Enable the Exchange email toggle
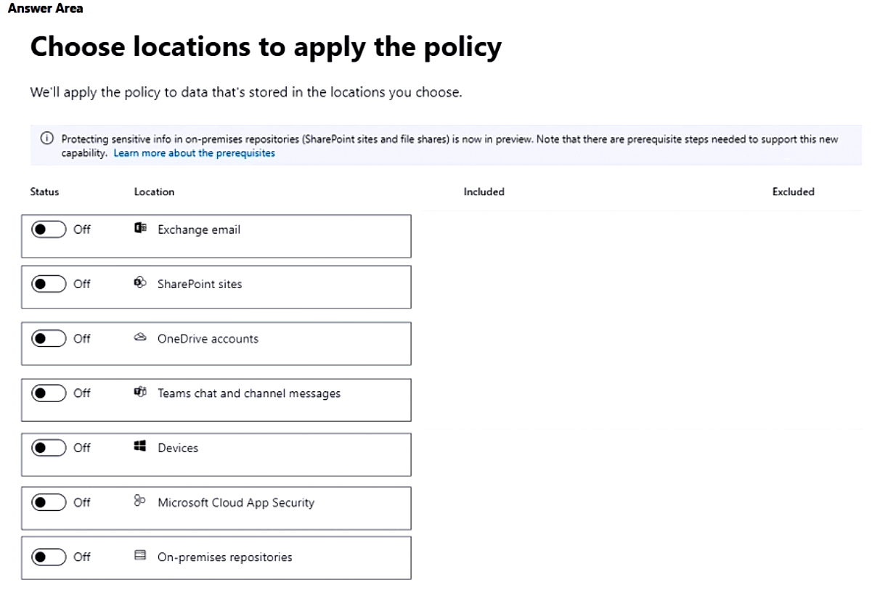This screenshot has height=601, width=872. [49, 229]
